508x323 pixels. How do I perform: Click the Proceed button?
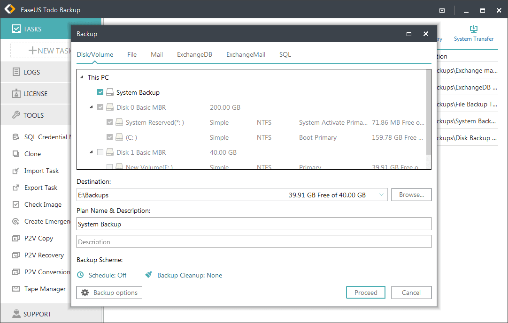point(365,292)
